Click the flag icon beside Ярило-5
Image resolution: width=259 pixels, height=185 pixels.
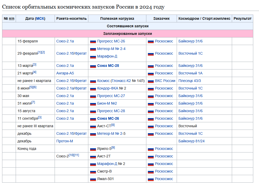(x=93, y=149)
